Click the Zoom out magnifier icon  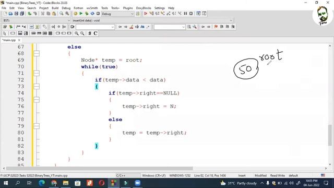pyautogui.click(x=82, y=33)
